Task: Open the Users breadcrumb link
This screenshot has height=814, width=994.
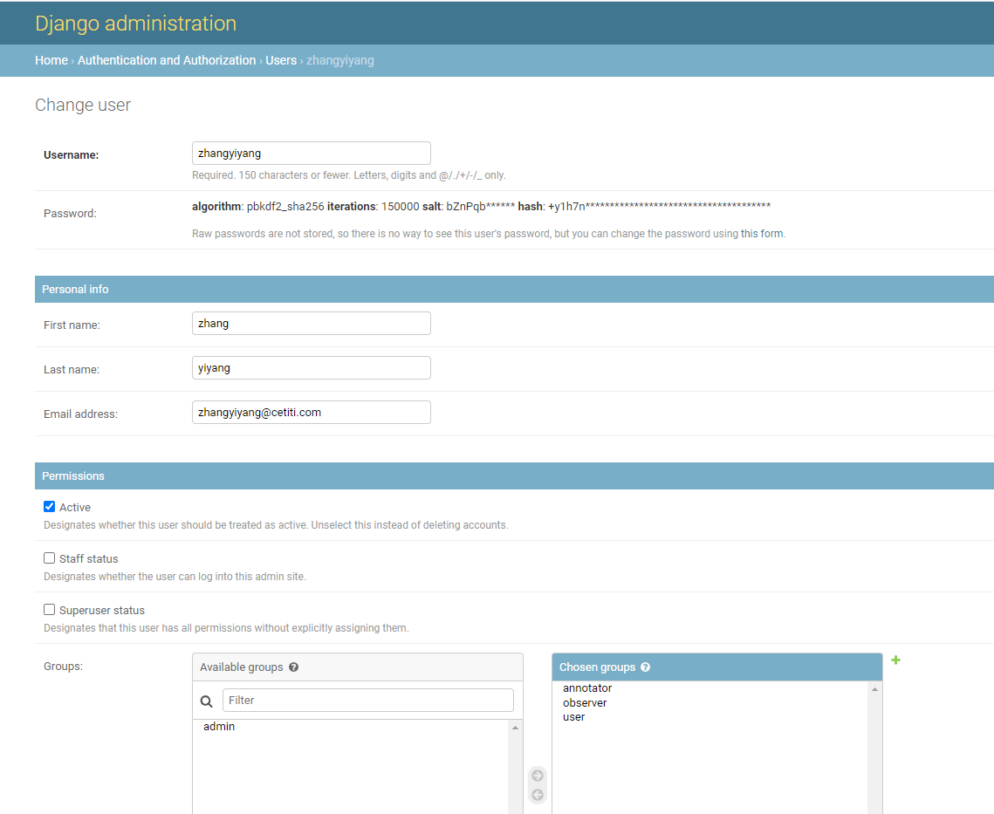Action: click(281, 60)
